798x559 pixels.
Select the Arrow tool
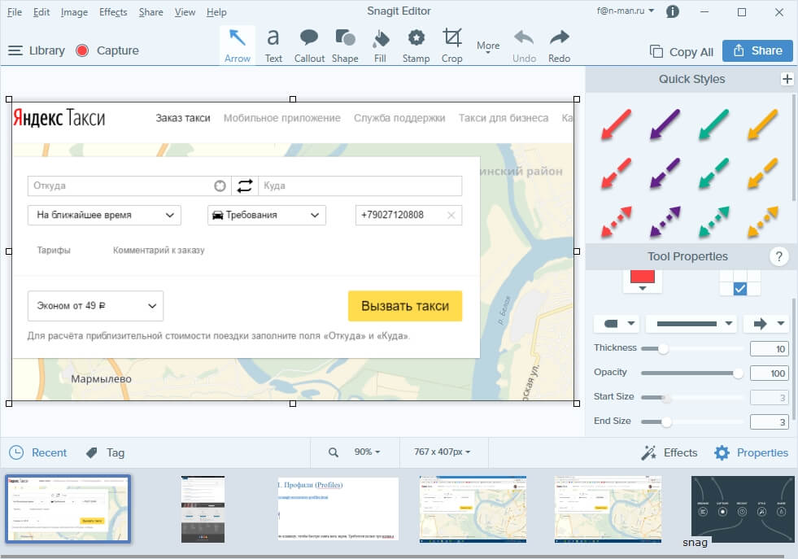coord(237,45)
